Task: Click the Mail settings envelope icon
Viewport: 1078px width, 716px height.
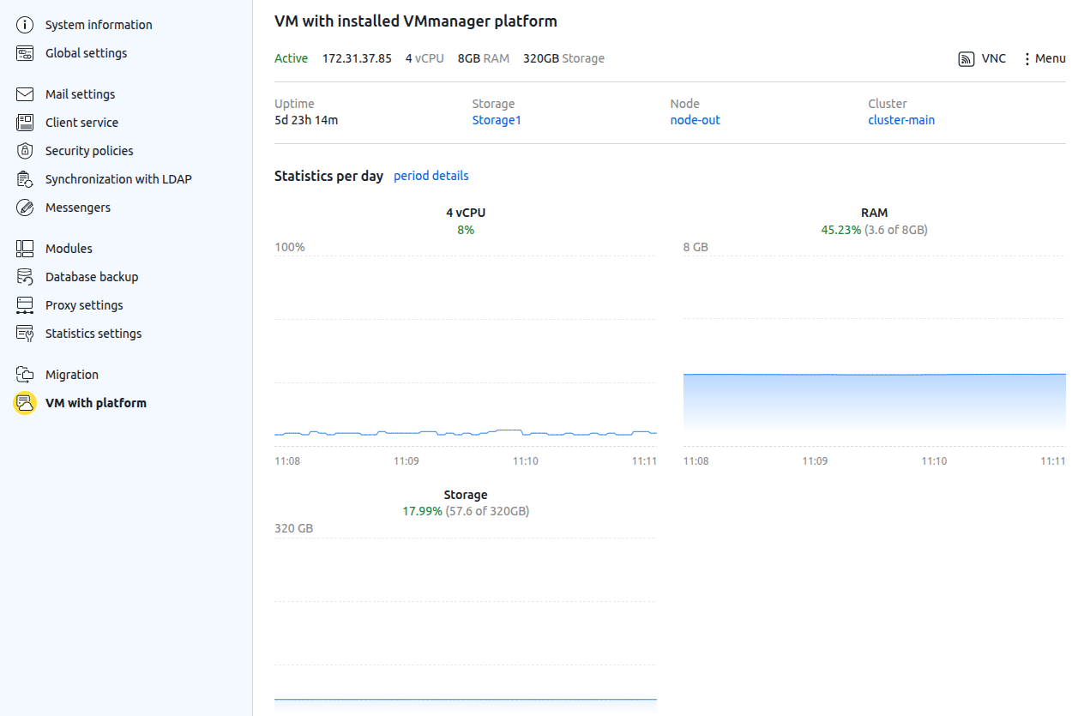Action: [25, 94]
